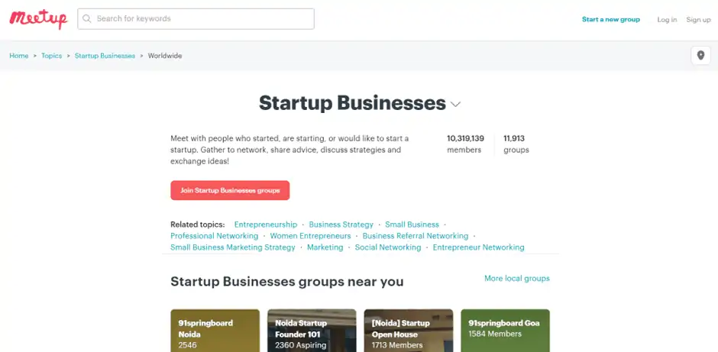Click the search magnifier icon
This screenshot has width=718, height=352.
pos(87,19)
